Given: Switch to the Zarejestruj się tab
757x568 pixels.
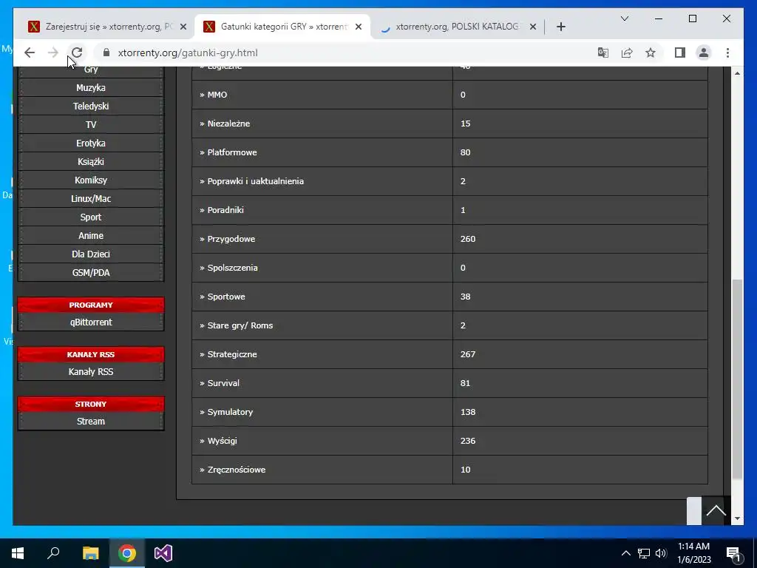Looking at the screenshot, I should coord(106,27).
